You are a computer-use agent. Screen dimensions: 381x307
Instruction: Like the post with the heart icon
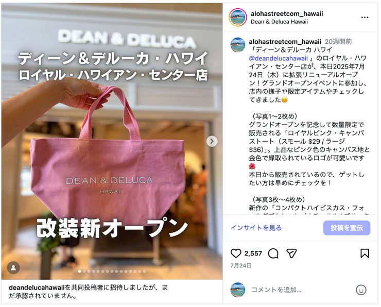(x=235, y=253)
